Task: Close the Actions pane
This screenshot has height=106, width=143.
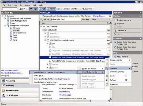Action: tap(140, 13)
